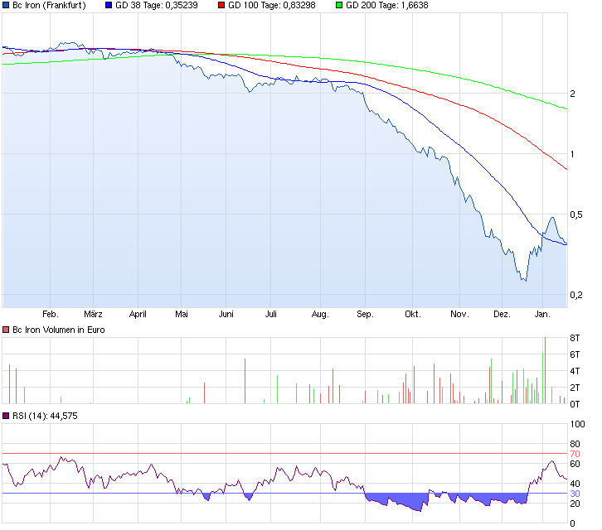Click the 'März' month axis label
Viewport: 602px width, 530px height.
tap(93, 314)
